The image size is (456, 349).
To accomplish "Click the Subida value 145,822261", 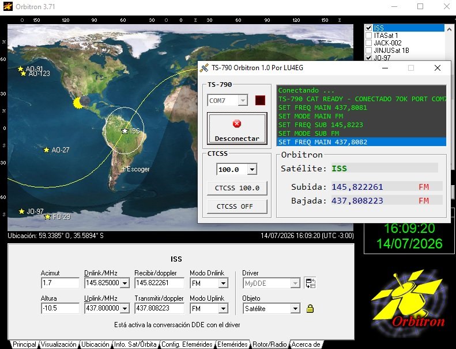I will coord(357,187).
